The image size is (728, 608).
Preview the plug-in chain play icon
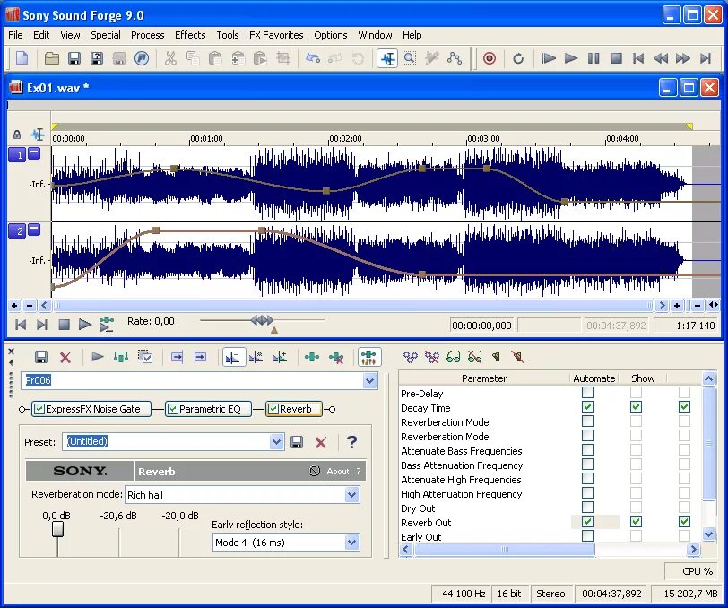pos(98,357)
